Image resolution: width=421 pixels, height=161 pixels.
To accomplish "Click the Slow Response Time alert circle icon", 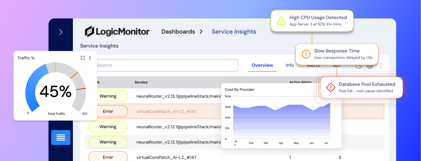I will pyautogui.click(x=306, y=54).
